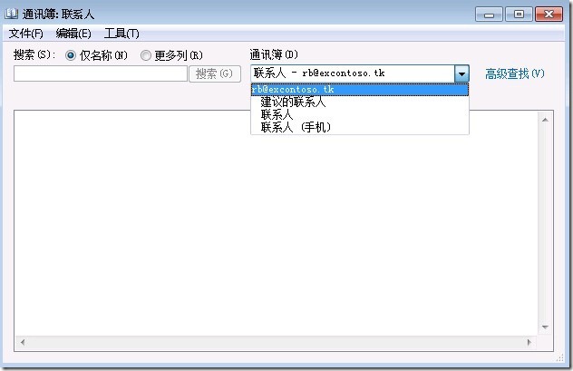The width and height of the screenshot is (573, 371).
Task: Minimize the 通讯簿 window
Action: (491, 13)
